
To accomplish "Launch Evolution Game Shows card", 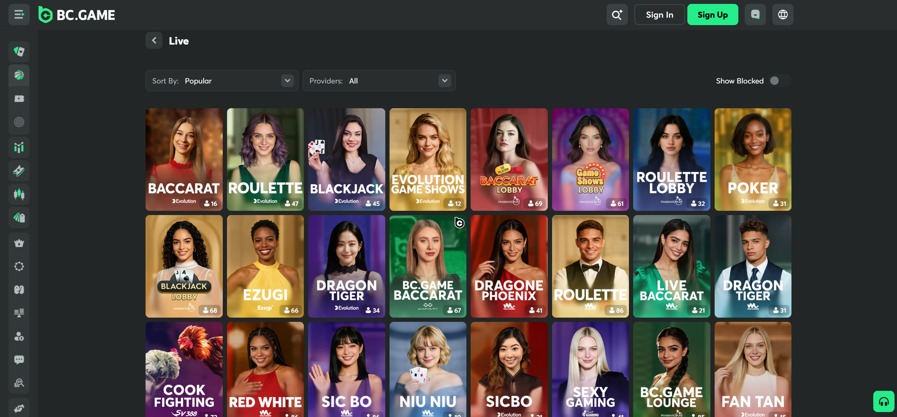I will click(428, 160).
